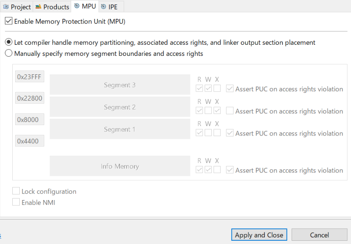This screenshot has width=351, height=244.
Task: Click the 0x8000 boundary address field
Action: click(x=30, y=120)
